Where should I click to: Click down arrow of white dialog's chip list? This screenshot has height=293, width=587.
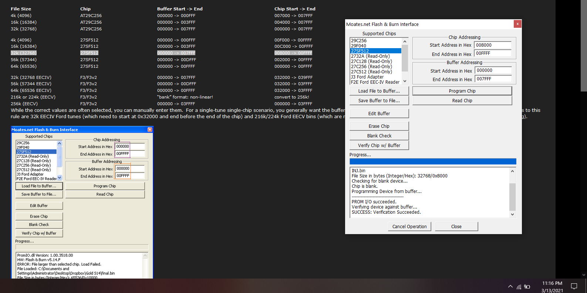pyautogui.click(x=405, y=81)
